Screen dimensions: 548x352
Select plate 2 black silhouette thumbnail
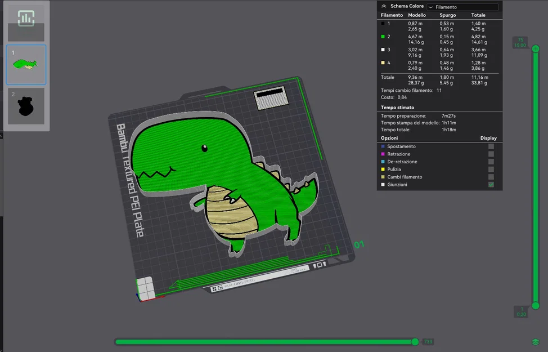(26, 106)
